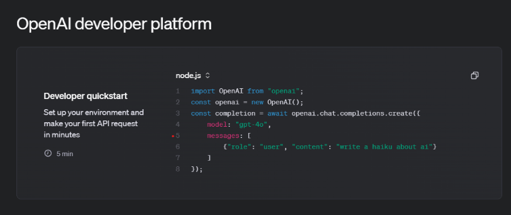Open the node.js language selector dropdown
The image size is (511, 215).
[193, 76]
